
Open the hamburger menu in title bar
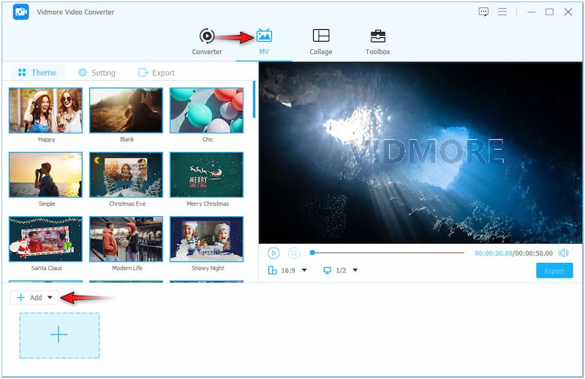502,12
